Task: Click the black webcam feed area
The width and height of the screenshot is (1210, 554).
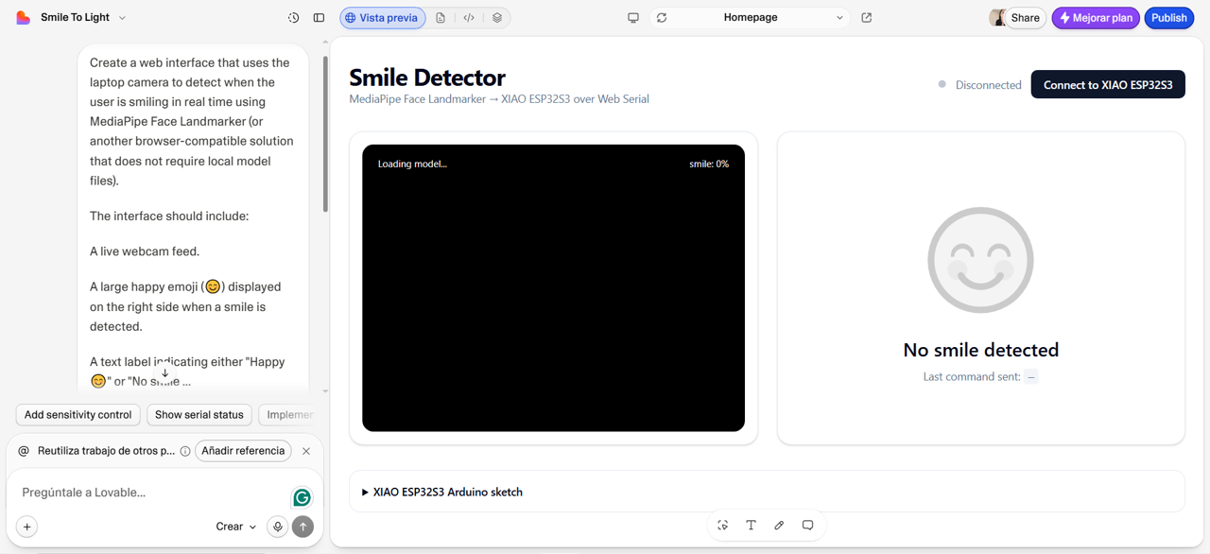Action: tap(553, 288)
